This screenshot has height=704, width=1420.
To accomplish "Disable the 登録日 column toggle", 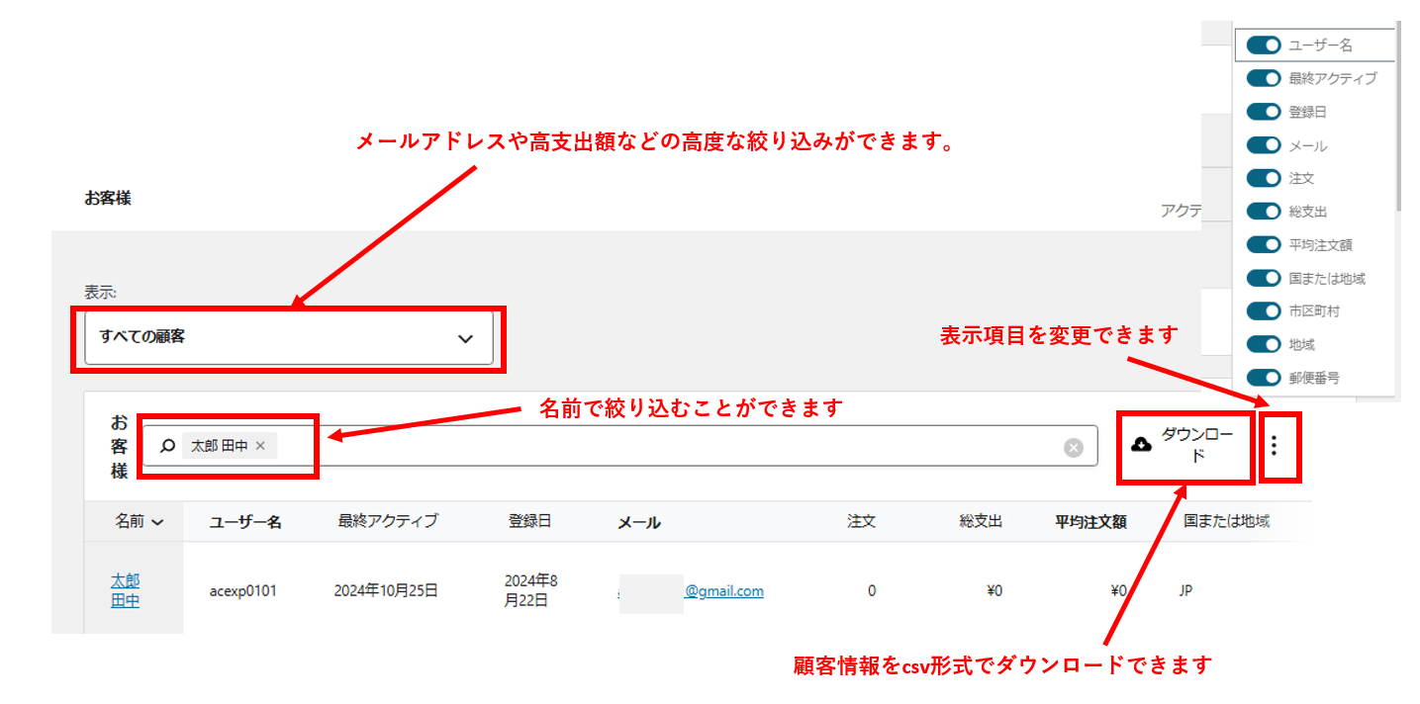I will point(1264,112).
